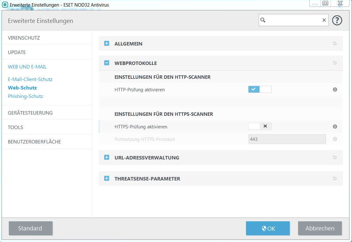Click info icon for HTTP-Prüfung aktivieren
The width and height of the screenshot is (352, 242).
[335, 89]
